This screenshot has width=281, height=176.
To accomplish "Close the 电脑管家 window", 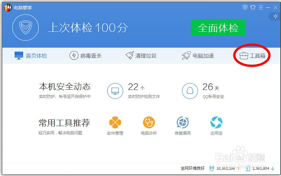I will point(275,7).
